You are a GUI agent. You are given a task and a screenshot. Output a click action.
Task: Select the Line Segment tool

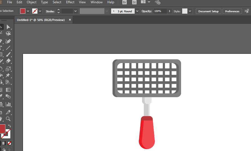point(8,48)
